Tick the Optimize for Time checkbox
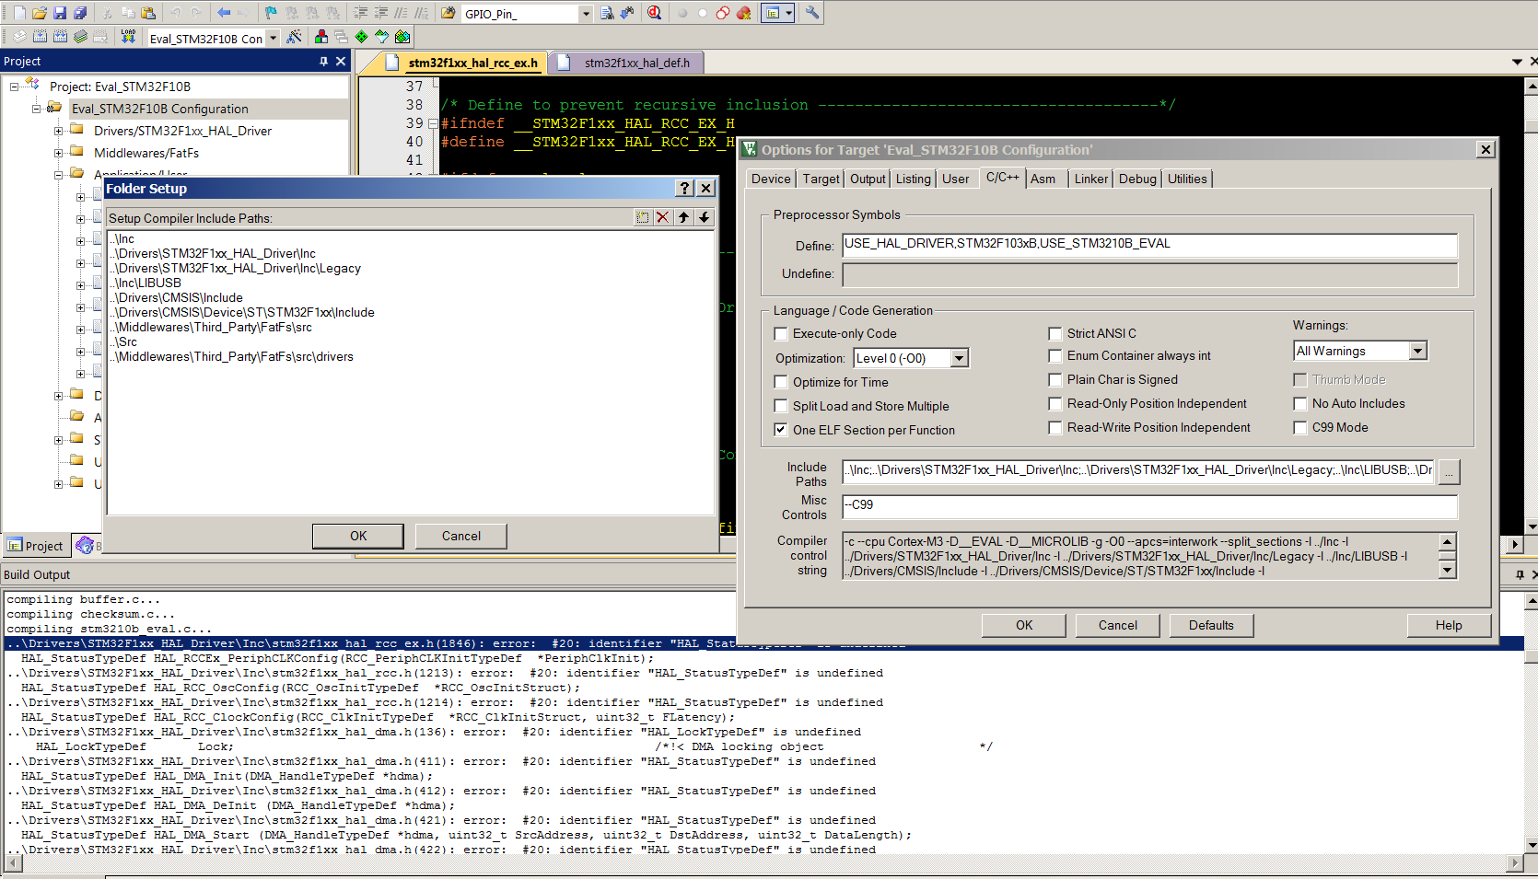 (781, 382)
